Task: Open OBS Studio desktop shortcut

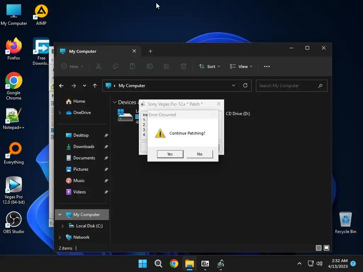Action: (14, 222)
